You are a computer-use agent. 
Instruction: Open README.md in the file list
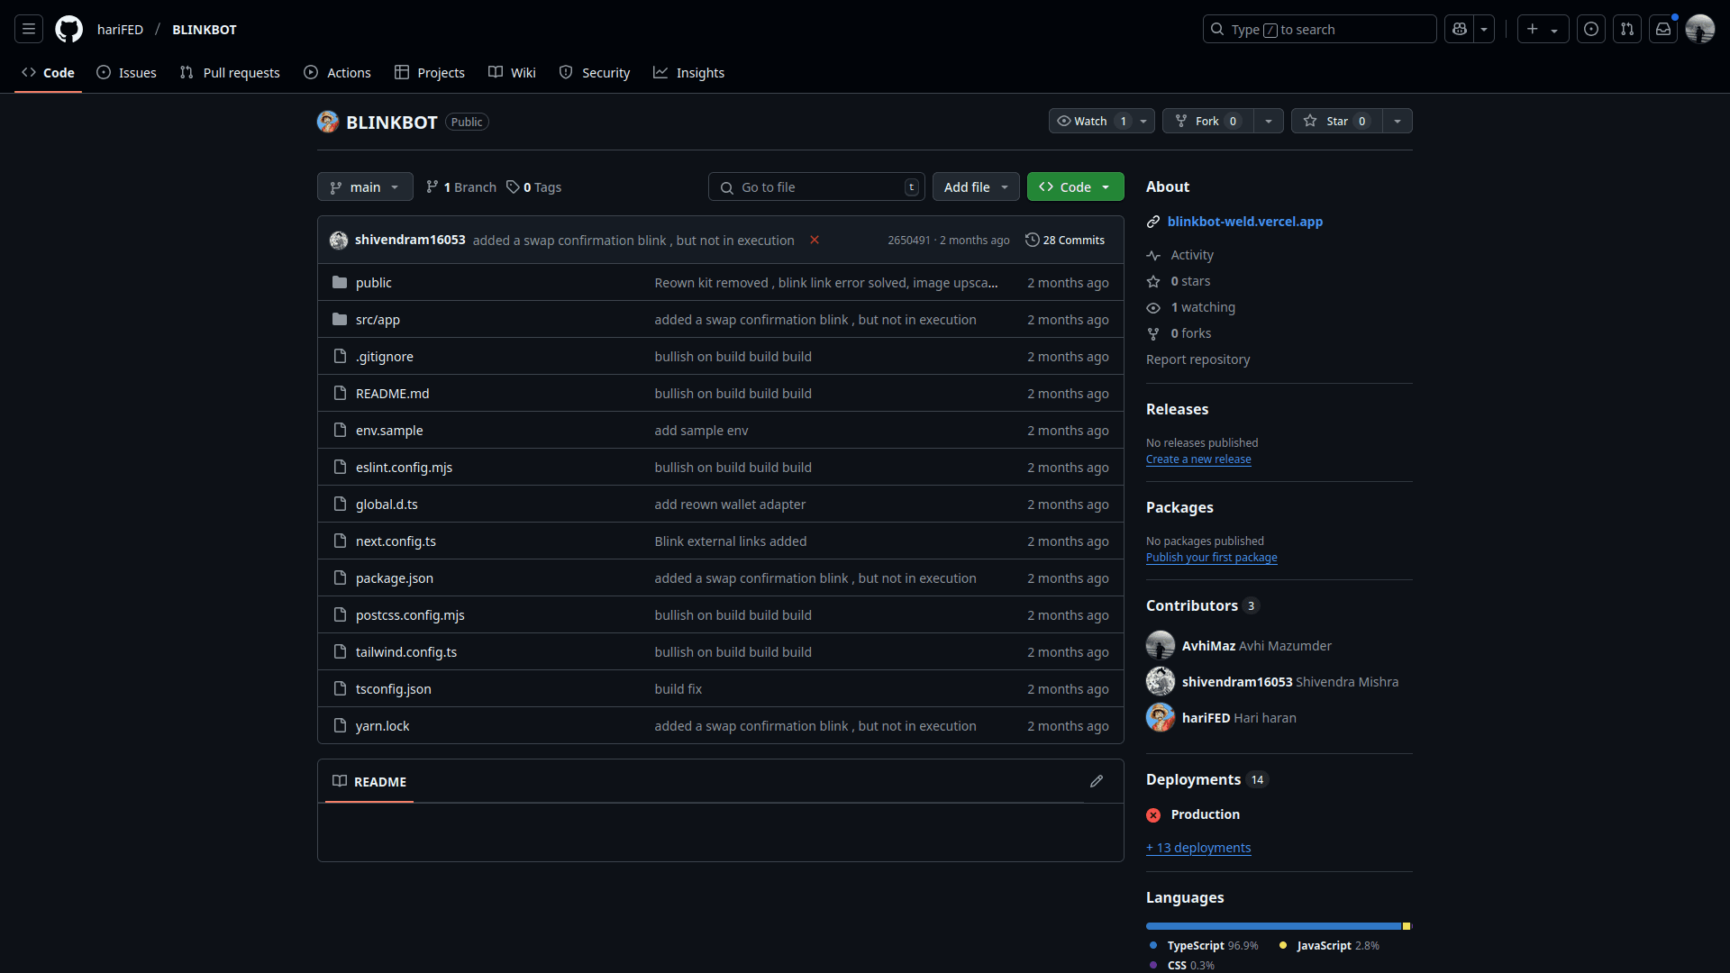pos(392,393)
